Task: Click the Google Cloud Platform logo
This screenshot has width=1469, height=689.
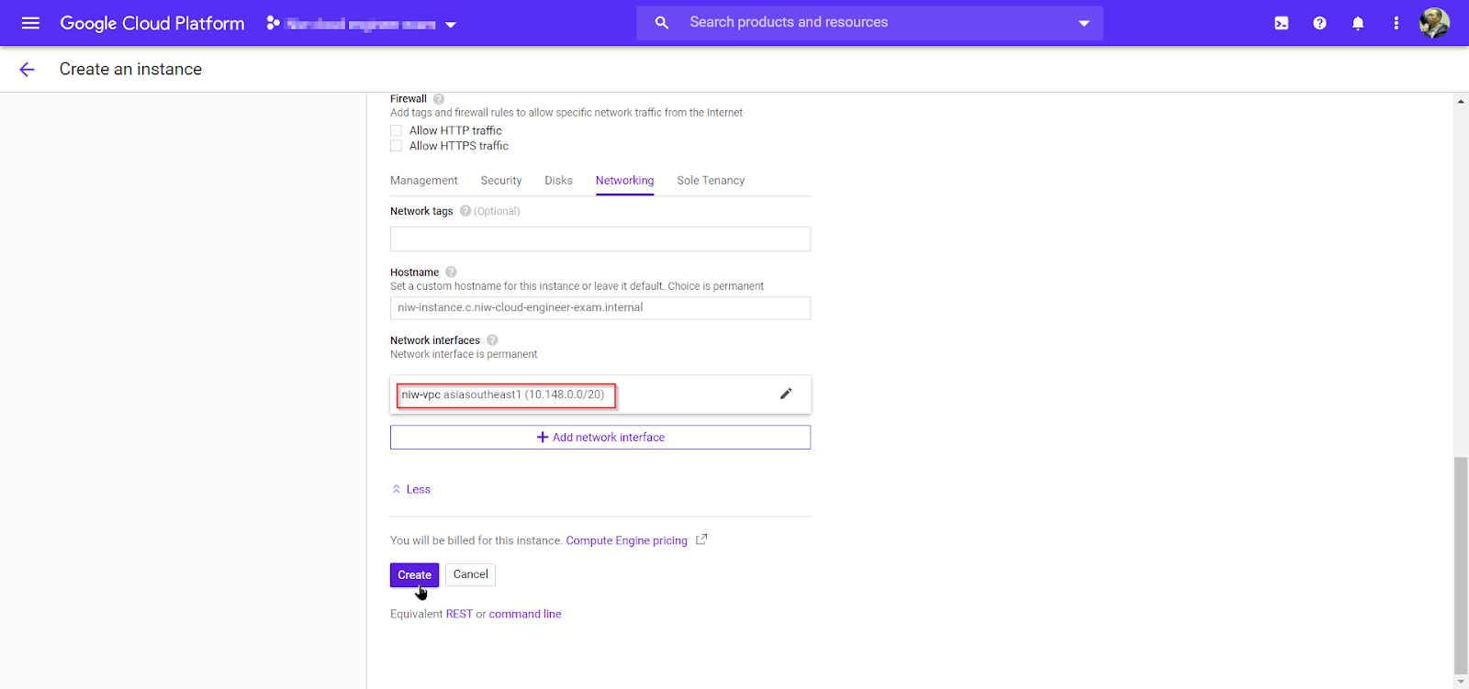Action: tap(152, 23)
